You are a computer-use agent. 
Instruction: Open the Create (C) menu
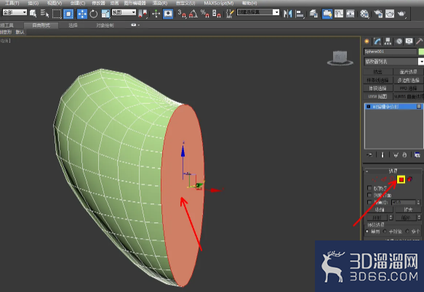[78, 3]
